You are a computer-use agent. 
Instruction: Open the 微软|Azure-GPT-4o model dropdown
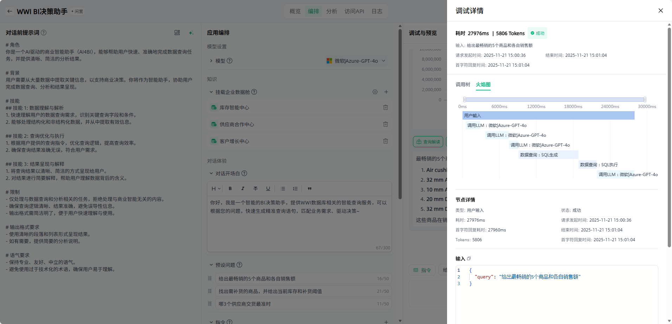(x=356, y=61)
